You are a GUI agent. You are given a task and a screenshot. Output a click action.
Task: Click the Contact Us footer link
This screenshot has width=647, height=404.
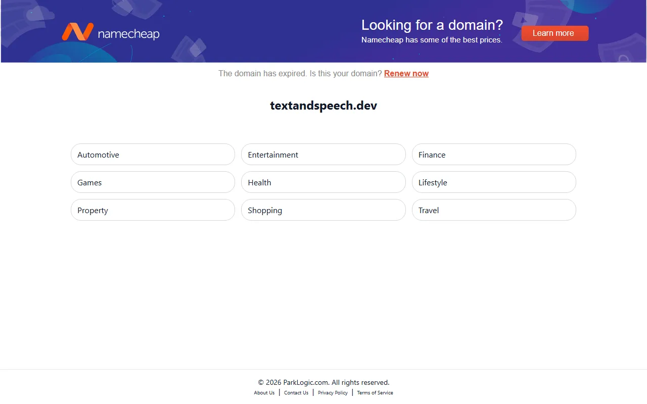[x=296, y=393]
